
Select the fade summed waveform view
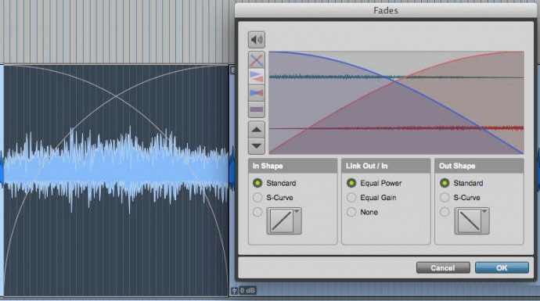[256, 109]
